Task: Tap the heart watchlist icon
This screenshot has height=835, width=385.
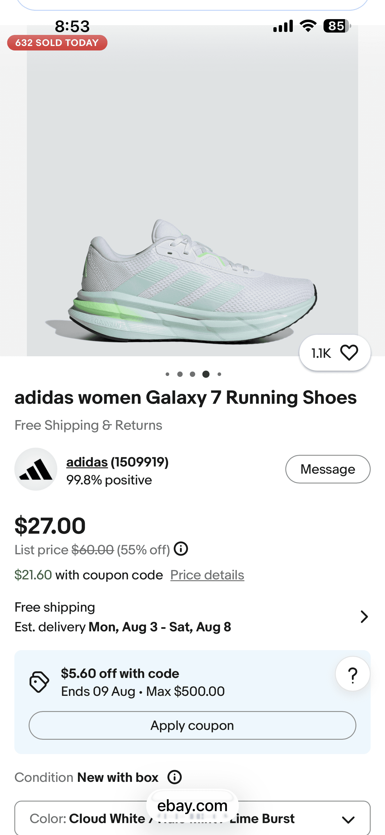Action: [x=349, y=353]
